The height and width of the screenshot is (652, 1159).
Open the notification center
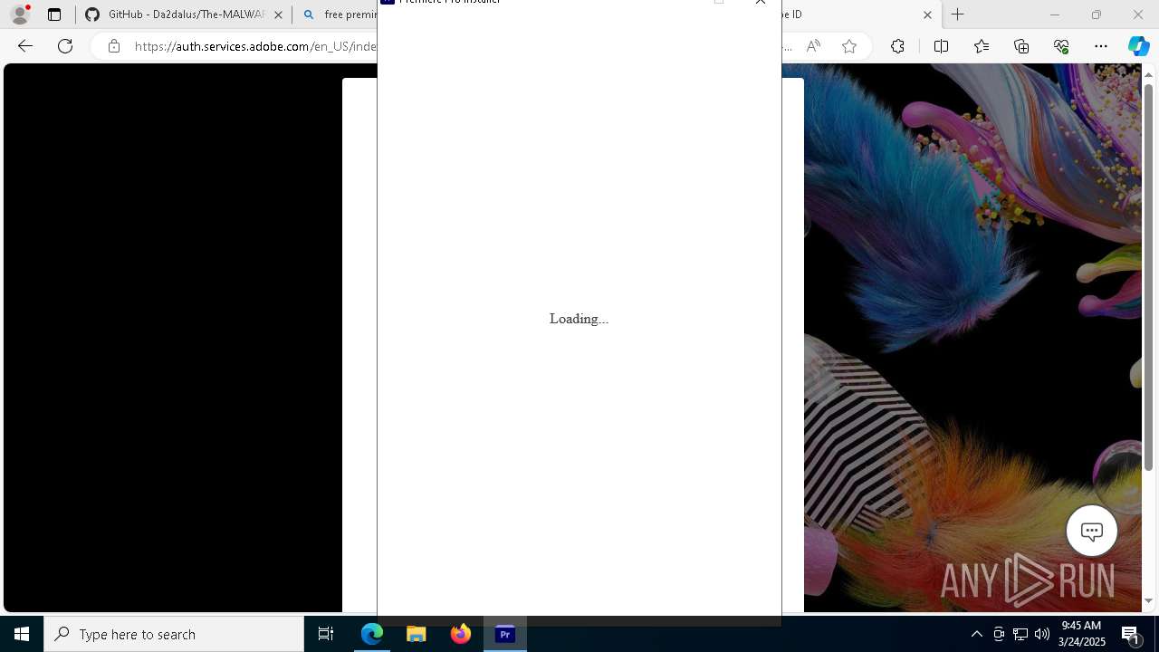click(x=1132, y=634)
